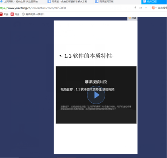Image resolution: width=167 pixels, height=158 pixels.
Task: Click the 视频名称 caption in video
Action: point(88,89)
